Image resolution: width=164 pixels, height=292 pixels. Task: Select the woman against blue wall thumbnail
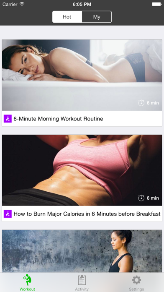(82, 251)
